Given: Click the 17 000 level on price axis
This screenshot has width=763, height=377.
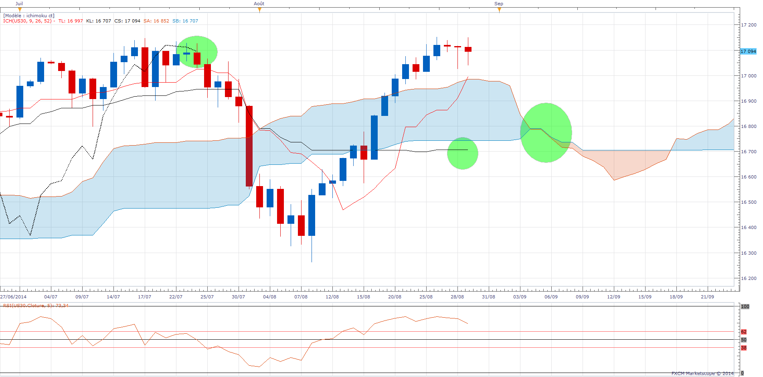Looking at the screenshot, I should coord(749,76).
